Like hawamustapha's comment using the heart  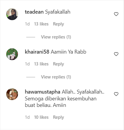pos(116,94)
